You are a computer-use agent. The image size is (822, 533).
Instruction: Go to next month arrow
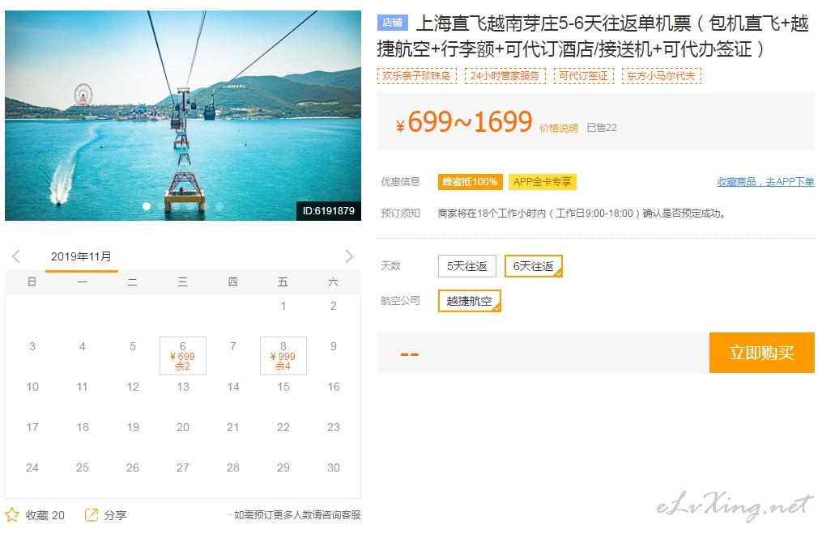pos(349,256)
